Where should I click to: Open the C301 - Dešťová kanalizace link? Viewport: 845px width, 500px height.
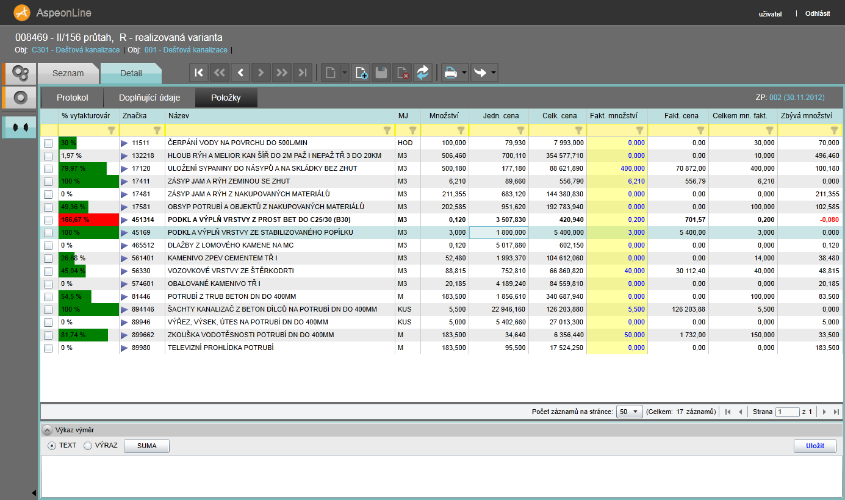76,50
